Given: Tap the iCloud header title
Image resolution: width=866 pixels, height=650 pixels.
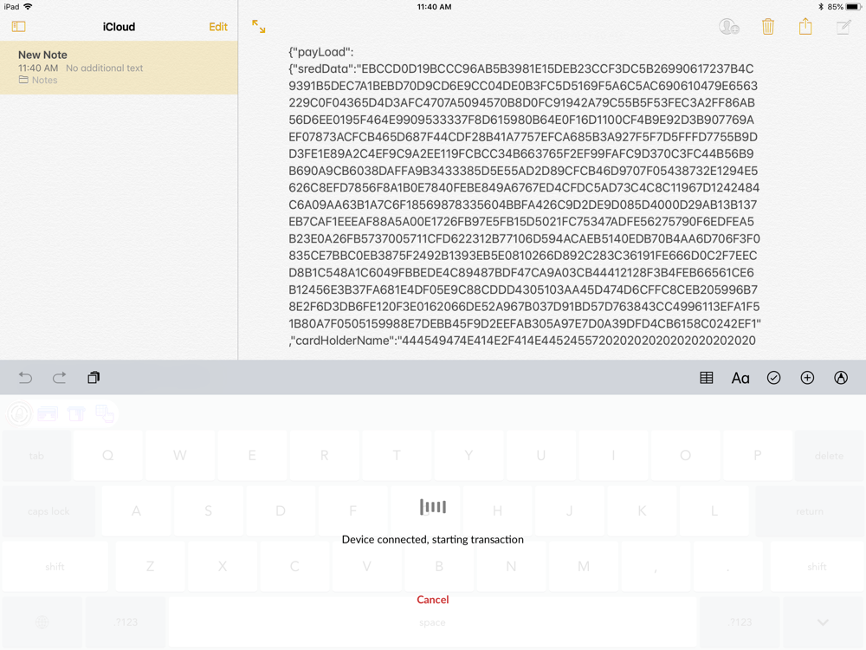Looking at the screenshot, I should coord(119,27).
